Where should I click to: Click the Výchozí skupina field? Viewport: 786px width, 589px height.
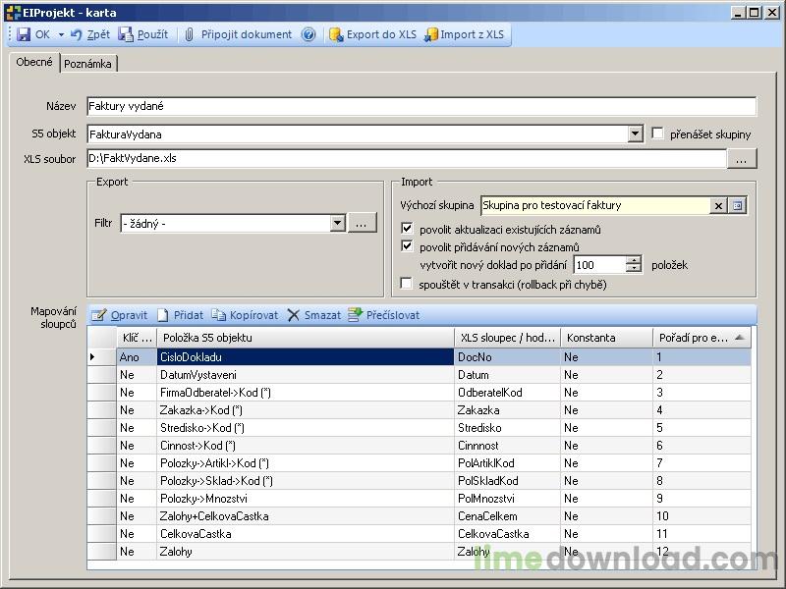tap(595, 205)
